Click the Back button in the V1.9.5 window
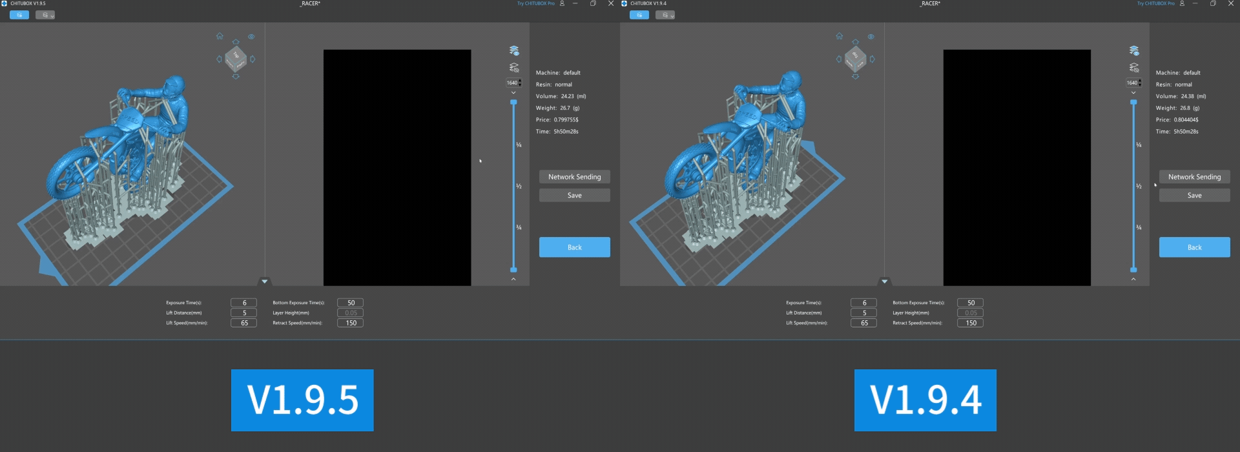The height and width of the screenshot is (452, 1240). click(x=575, y=247)
